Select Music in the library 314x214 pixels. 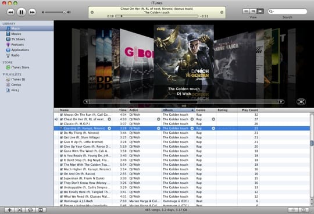(x=27, y=28)
